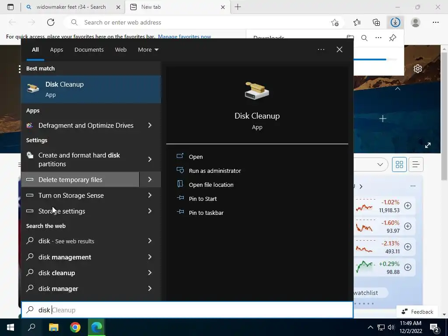Click the Pin to taskbar option
Viewport: 448px width, 336px height.
(x=206, y=213)
